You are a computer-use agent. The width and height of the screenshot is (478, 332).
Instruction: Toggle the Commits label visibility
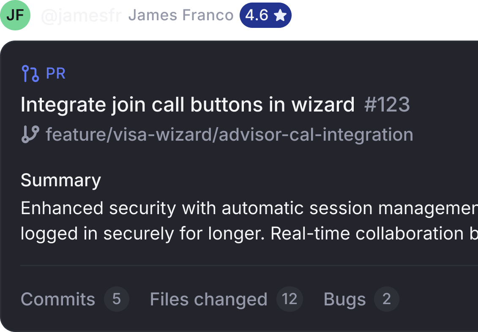pos(58,299)
